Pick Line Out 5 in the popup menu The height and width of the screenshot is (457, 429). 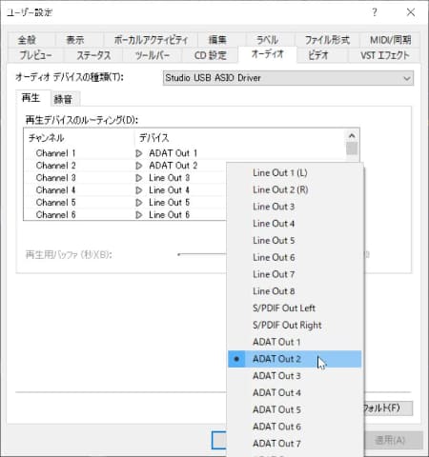pos(295,241)
